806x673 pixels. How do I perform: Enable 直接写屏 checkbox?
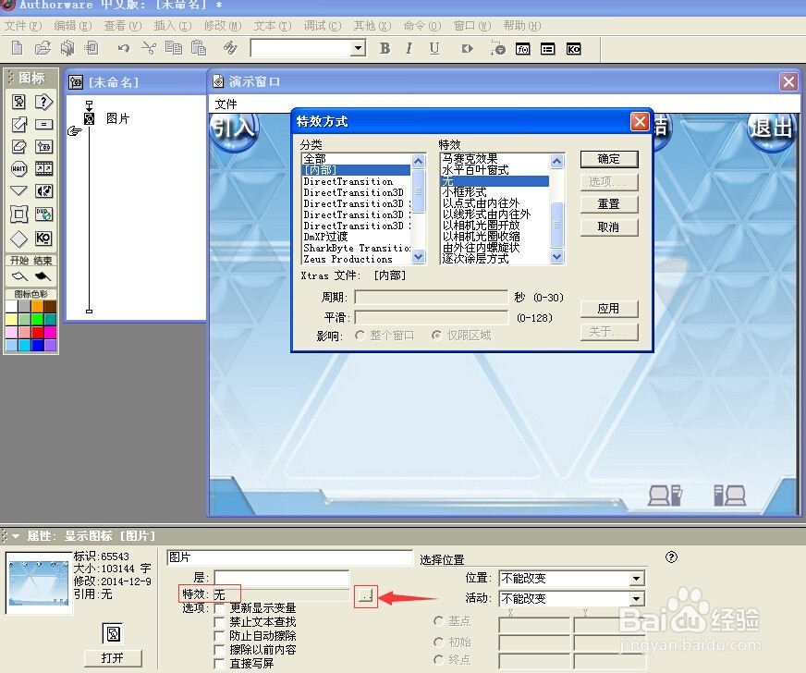click(219, 664)
